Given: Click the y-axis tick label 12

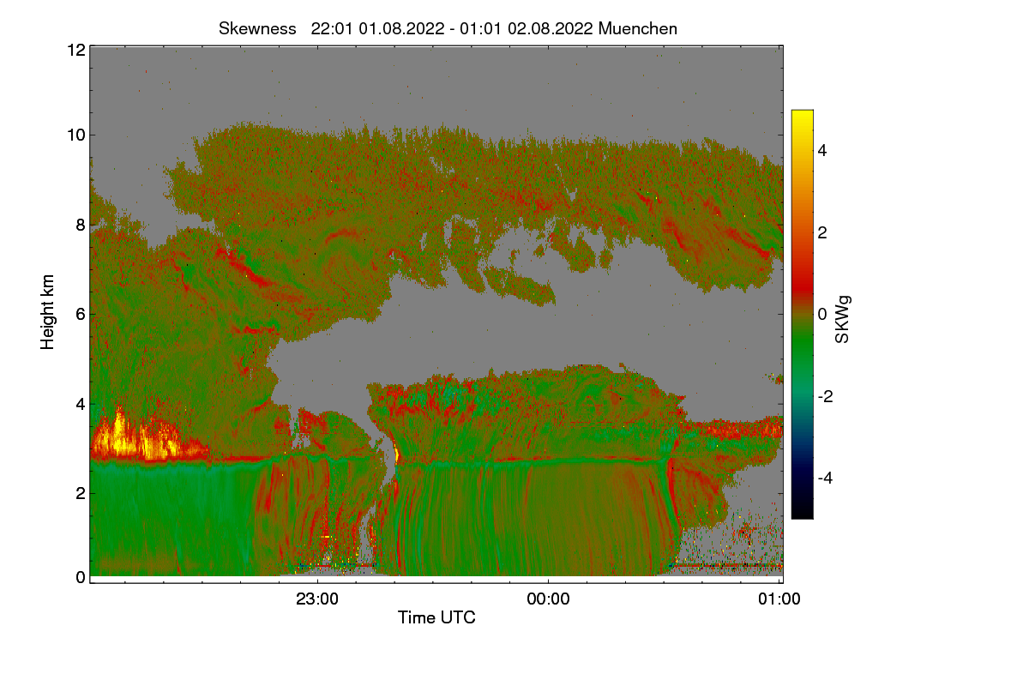Looking at the screenshot, I should pyautogui.click(x=75, y=50).
